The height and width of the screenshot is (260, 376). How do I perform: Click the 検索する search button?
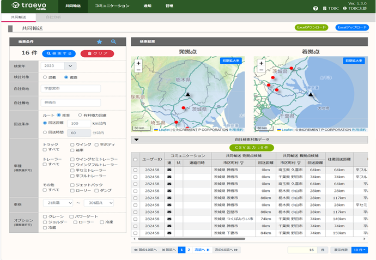pyautogui.click(x=59, y=53)
